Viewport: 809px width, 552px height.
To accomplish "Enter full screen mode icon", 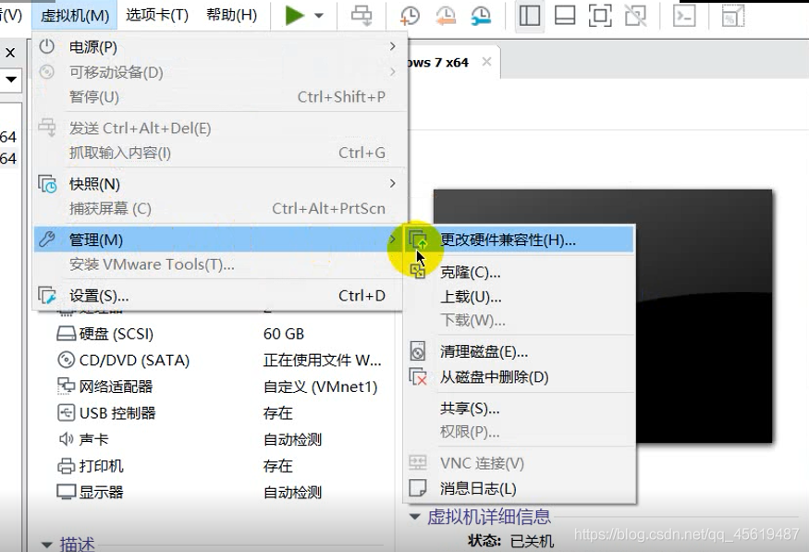I will click(x=600, y=16).
